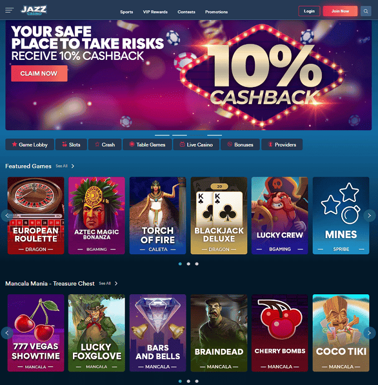The image size is (378, 385).
Task: Switch to the Slots category tab
Action: click(71, 145)
